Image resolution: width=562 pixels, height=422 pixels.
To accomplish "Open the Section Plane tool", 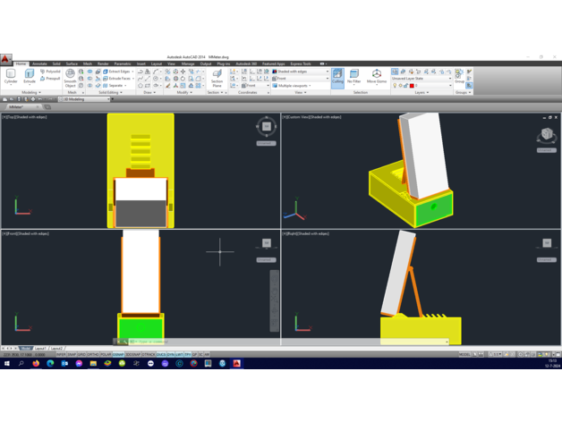I will click(217, 78).
